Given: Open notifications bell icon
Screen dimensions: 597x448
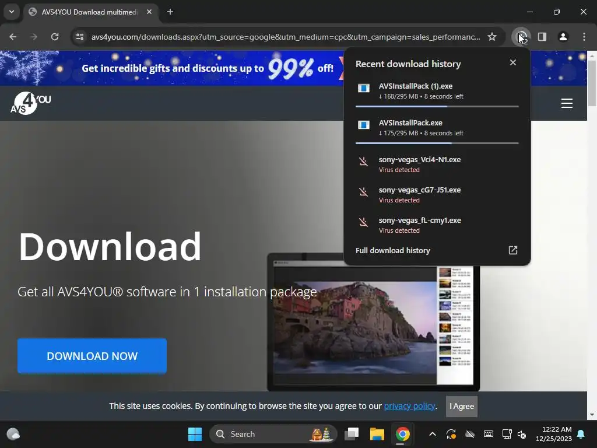Looking at the screenshot, I should 581,434.
